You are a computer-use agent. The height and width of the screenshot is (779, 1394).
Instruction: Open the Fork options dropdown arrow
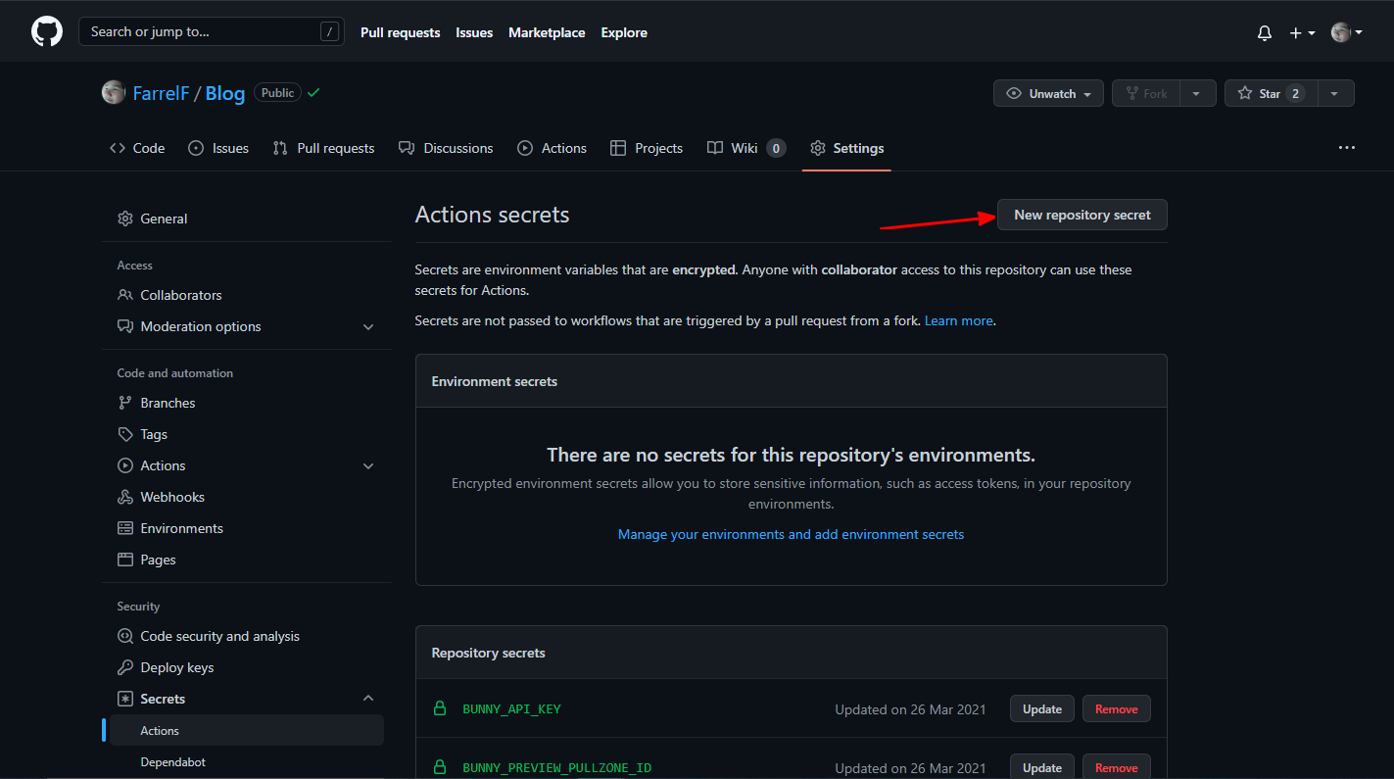pyautogui.click(x=1197, y=93)
